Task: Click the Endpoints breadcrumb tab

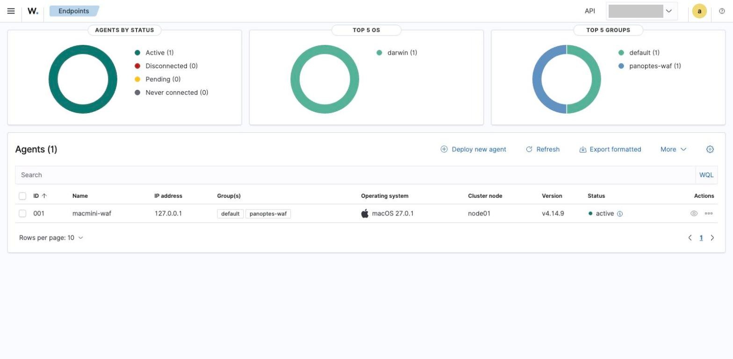Action: 74,11
